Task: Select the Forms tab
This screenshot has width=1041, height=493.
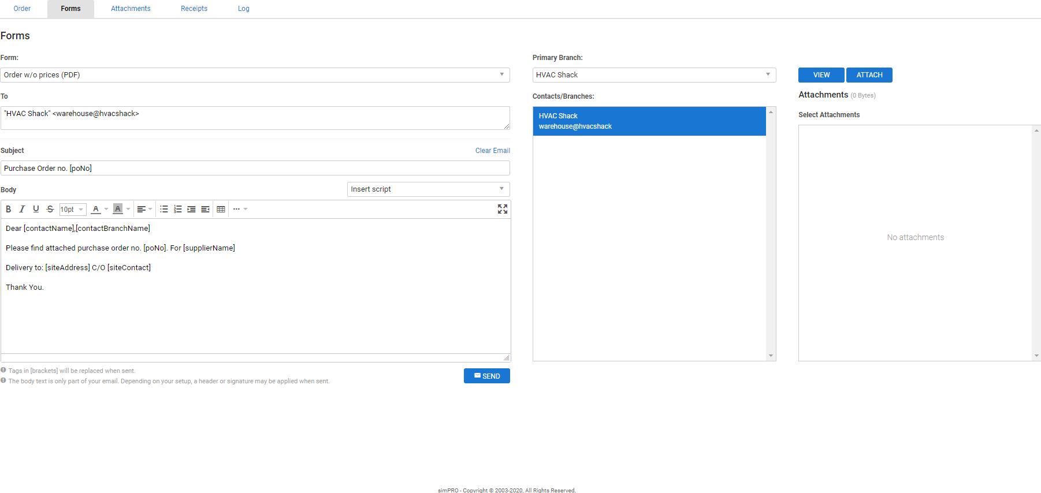Action: coord(70,9)
